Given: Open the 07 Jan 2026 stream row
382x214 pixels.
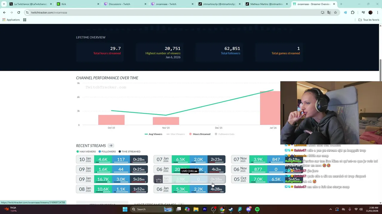Looking at the screenshot, I should (190, 160).
